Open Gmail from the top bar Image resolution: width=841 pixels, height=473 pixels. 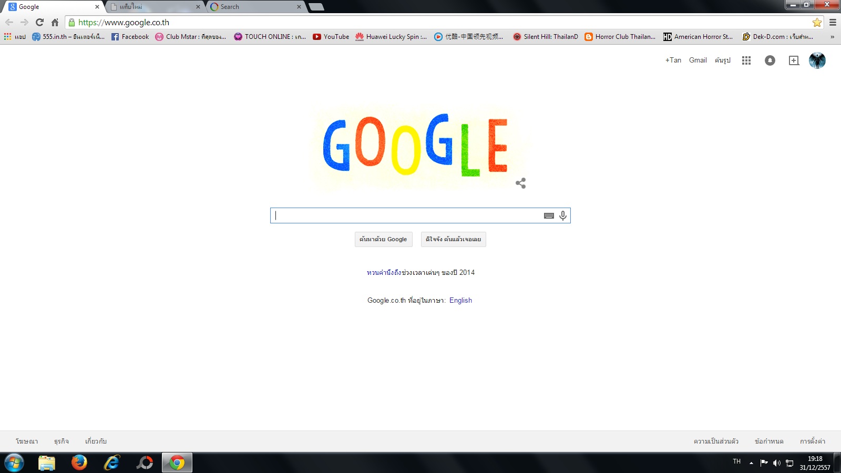point(698,60)
